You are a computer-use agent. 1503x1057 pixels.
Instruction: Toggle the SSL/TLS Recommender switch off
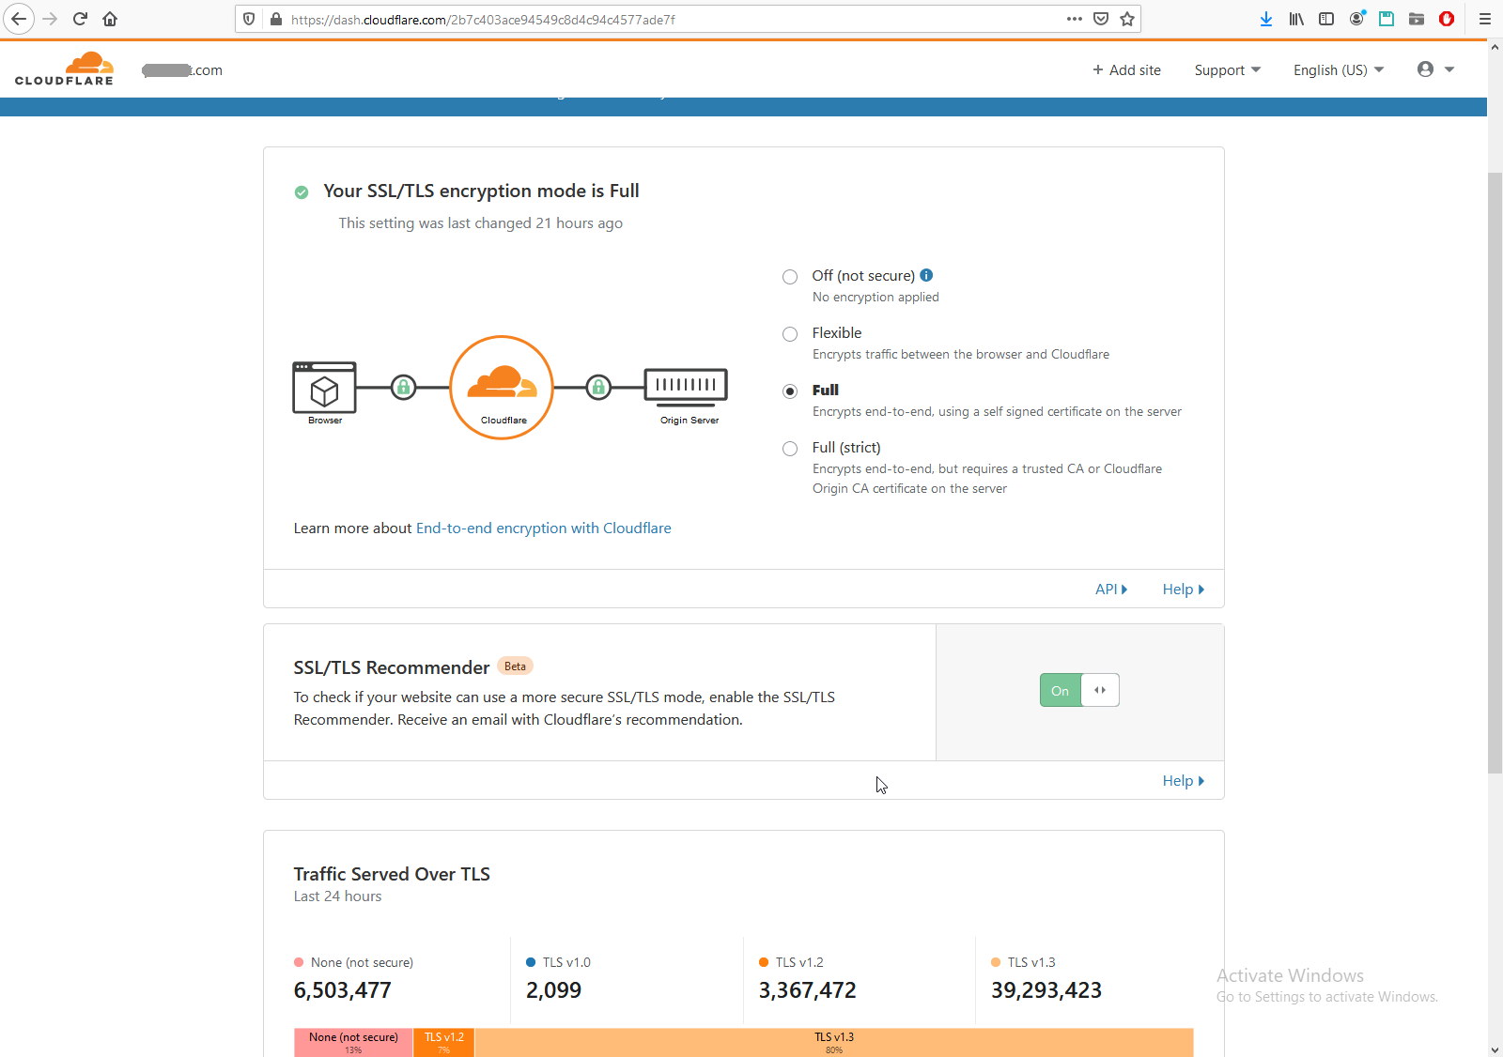[x=1079, y=691]
